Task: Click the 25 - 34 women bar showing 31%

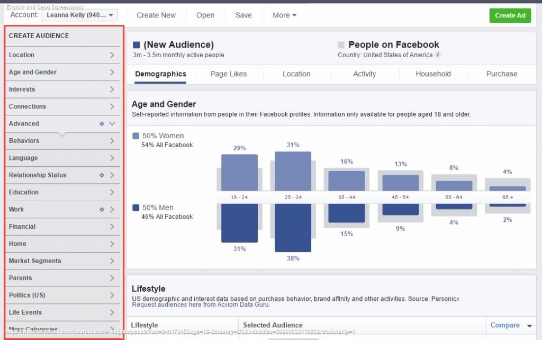Action: pos(293,171)
